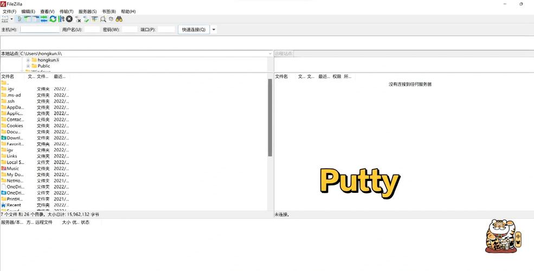Select the PrintH... folder row
The width and height of the screenshot is (534, 271).
pyautogui.click(x=35, y=199)
